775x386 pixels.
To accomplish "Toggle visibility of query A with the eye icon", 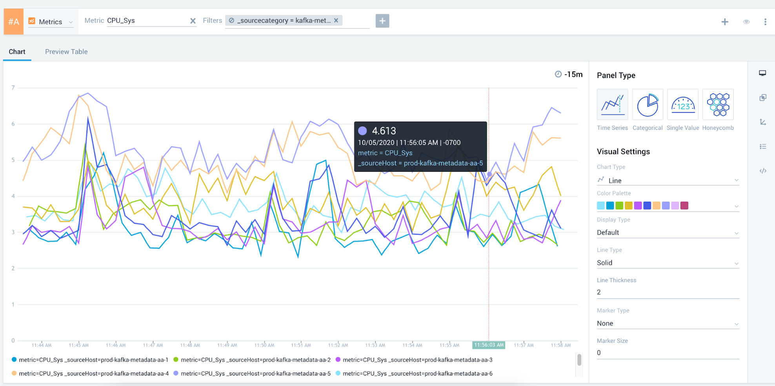I will pyautogui.click(x=746, y=22).
